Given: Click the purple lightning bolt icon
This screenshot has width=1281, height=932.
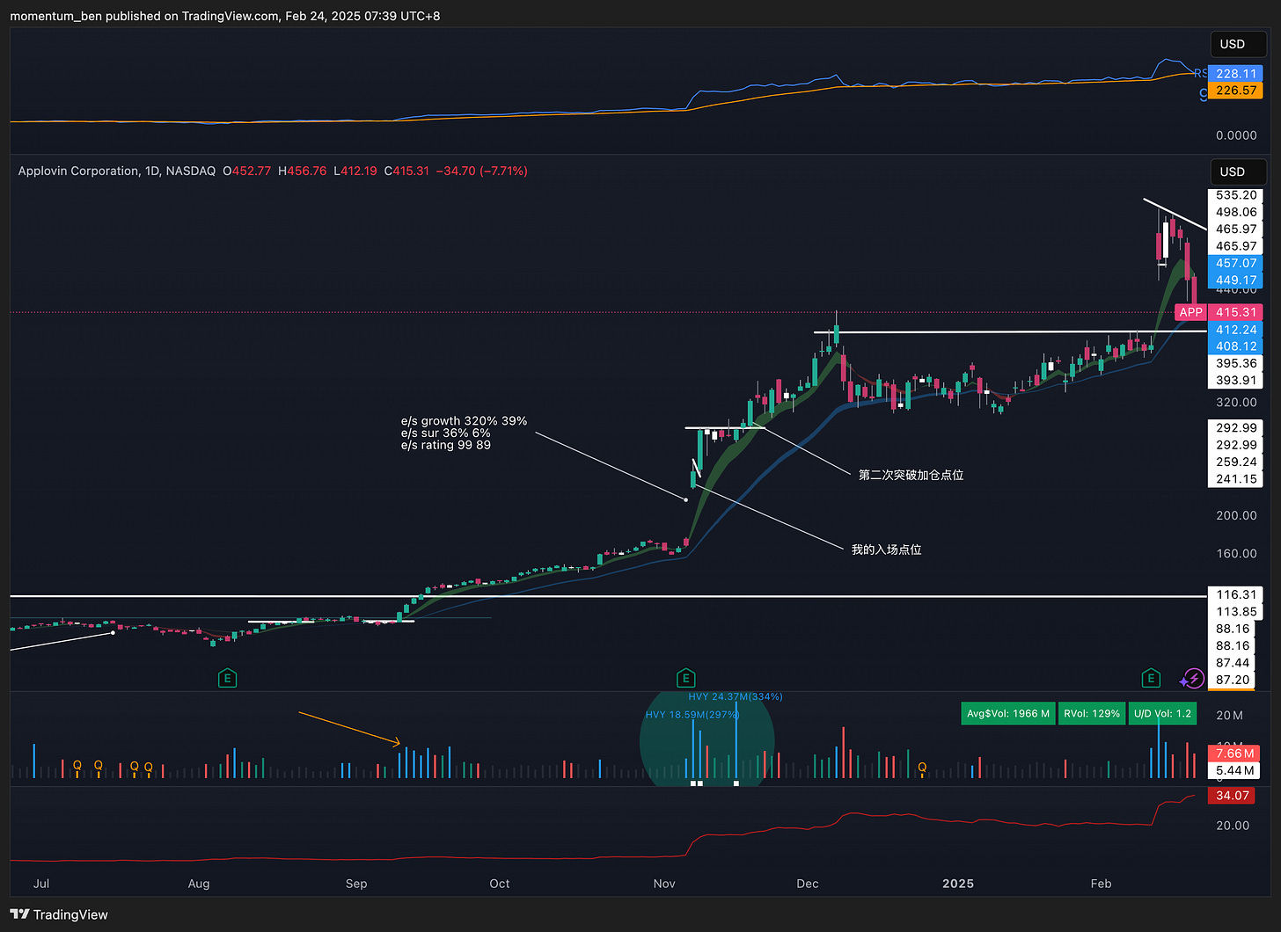Looking at the screenshot, I should pos(1192,678).
